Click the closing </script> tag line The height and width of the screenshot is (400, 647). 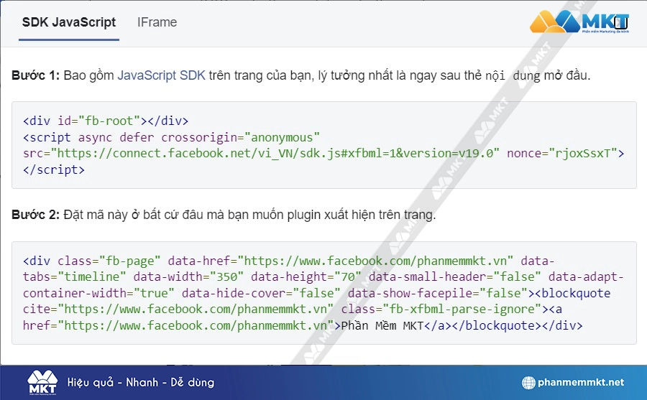click(54, 170)
